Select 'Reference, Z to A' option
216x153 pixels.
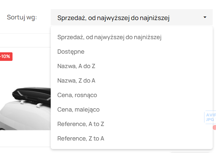tap(81, 139)
